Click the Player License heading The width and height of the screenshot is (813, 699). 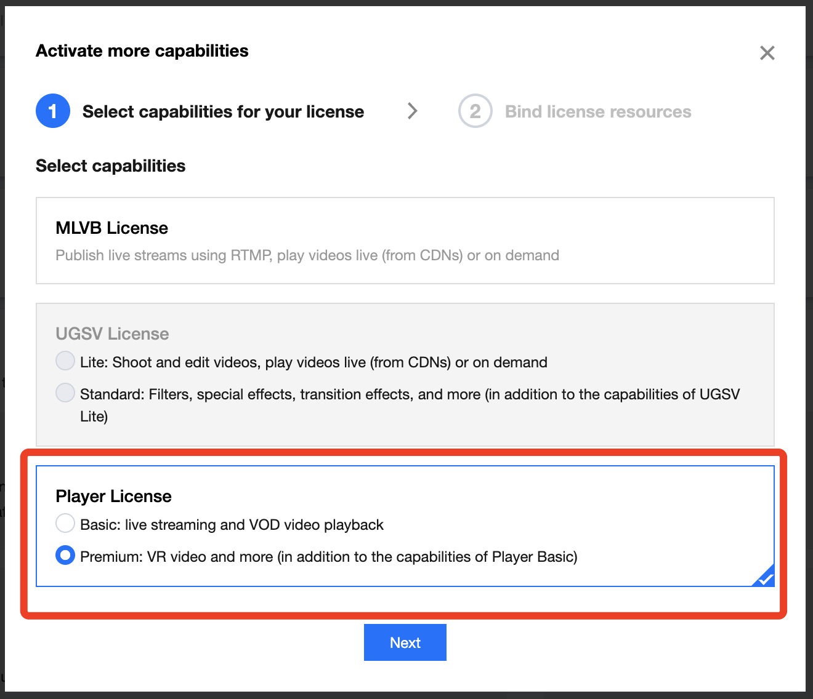[113, 496]
